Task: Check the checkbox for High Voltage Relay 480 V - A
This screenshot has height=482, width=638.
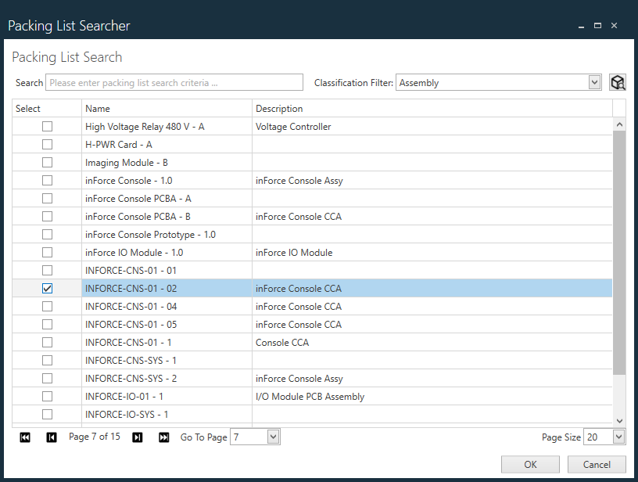Action: (47, 126)
